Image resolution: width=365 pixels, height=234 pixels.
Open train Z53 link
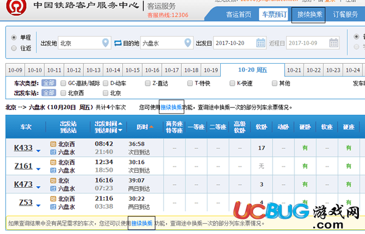pos(26,202)
